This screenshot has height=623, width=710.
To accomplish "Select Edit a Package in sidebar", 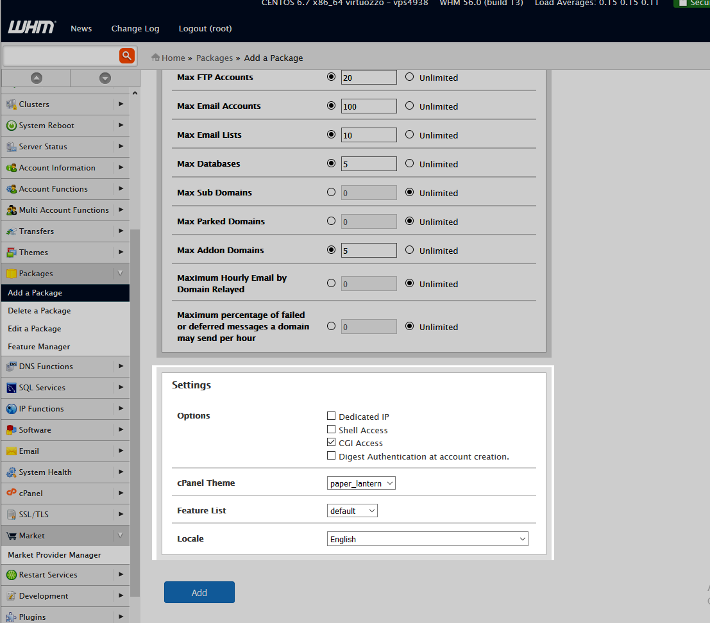I will (x=35, y=329).
